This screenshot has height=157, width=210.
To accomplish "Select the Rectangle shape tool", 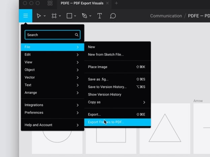I will pyautogui.click(x=69, y=16).
